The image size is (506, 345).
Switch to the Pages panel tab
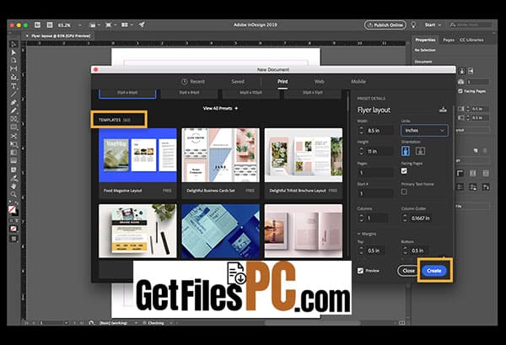click(x=449, y=40)
